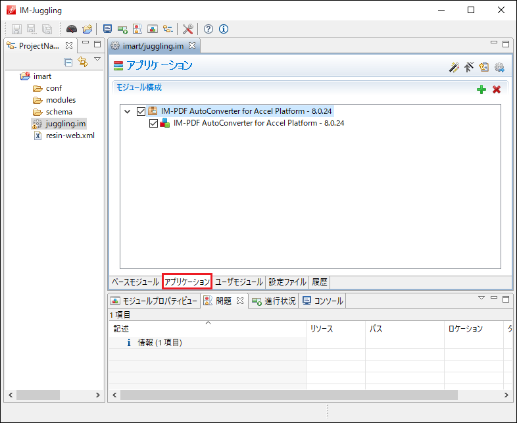Click the ロケーション column header
517x423 pixels.
(x=474, y=328)
